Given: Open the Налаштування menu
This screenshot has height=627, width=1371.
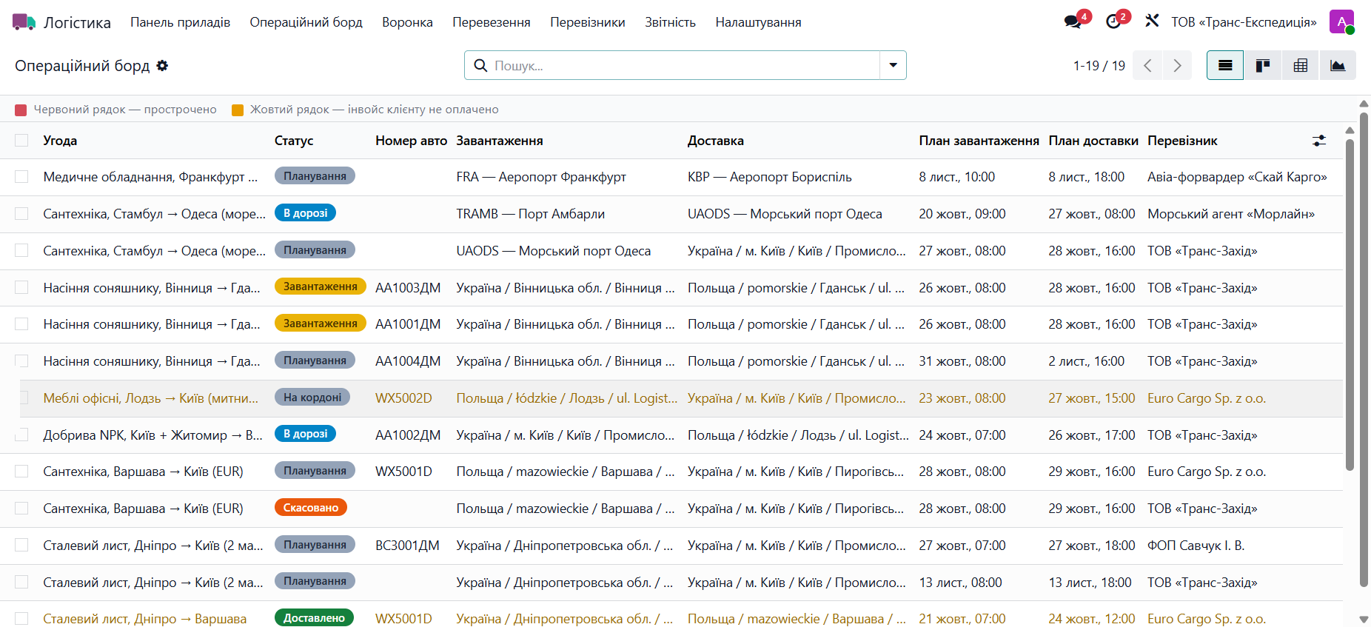Looking at the screenshot, I should tap(758, 22).
